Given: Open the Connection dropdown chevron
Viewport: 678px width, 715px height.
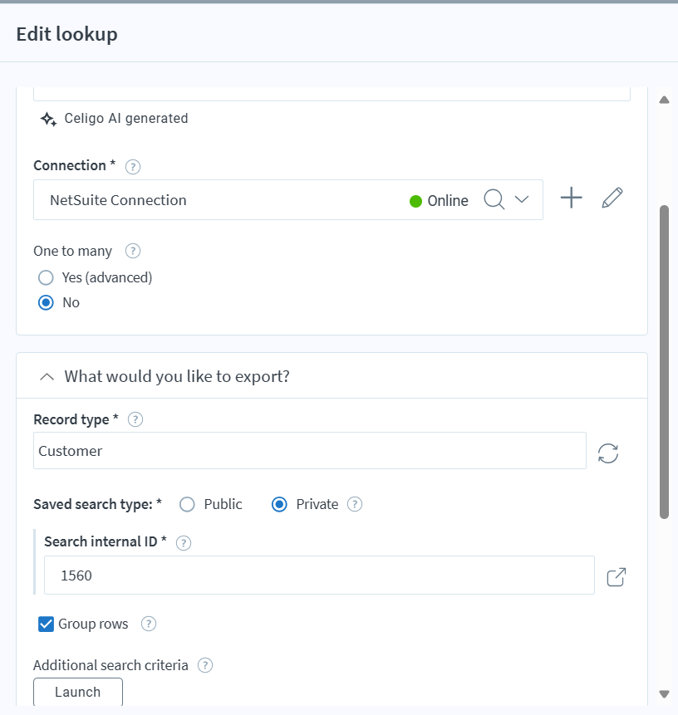Looking at the screenshot, I should tap(522, 200).
